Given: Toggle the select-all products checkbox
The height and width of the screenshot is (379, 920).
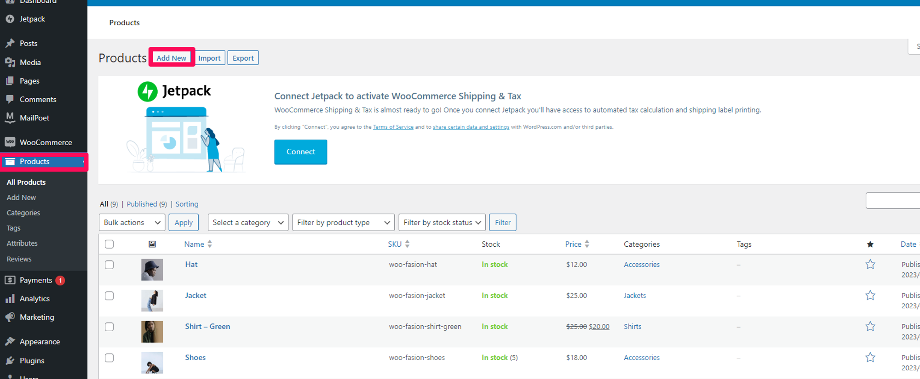Looking at the screenshot, I should pos(109,244).
